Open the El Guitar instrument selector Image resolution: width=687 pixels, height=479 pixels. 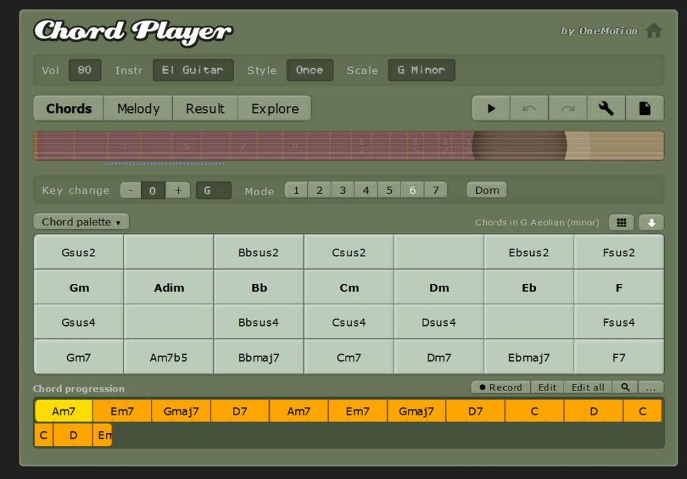coord(193,70)
